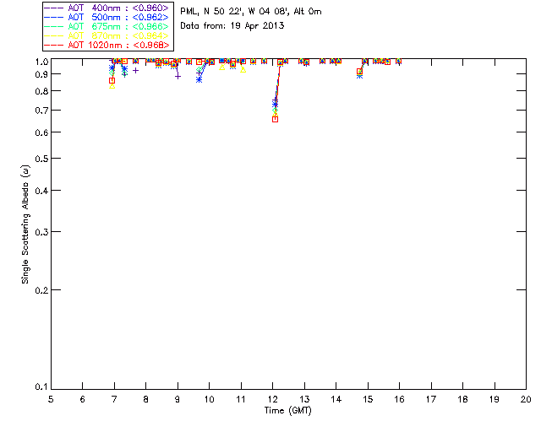Click the y-axis label 0.8
Image resolution: width=541 pixels, height=432 pixels.
(41, 91)
